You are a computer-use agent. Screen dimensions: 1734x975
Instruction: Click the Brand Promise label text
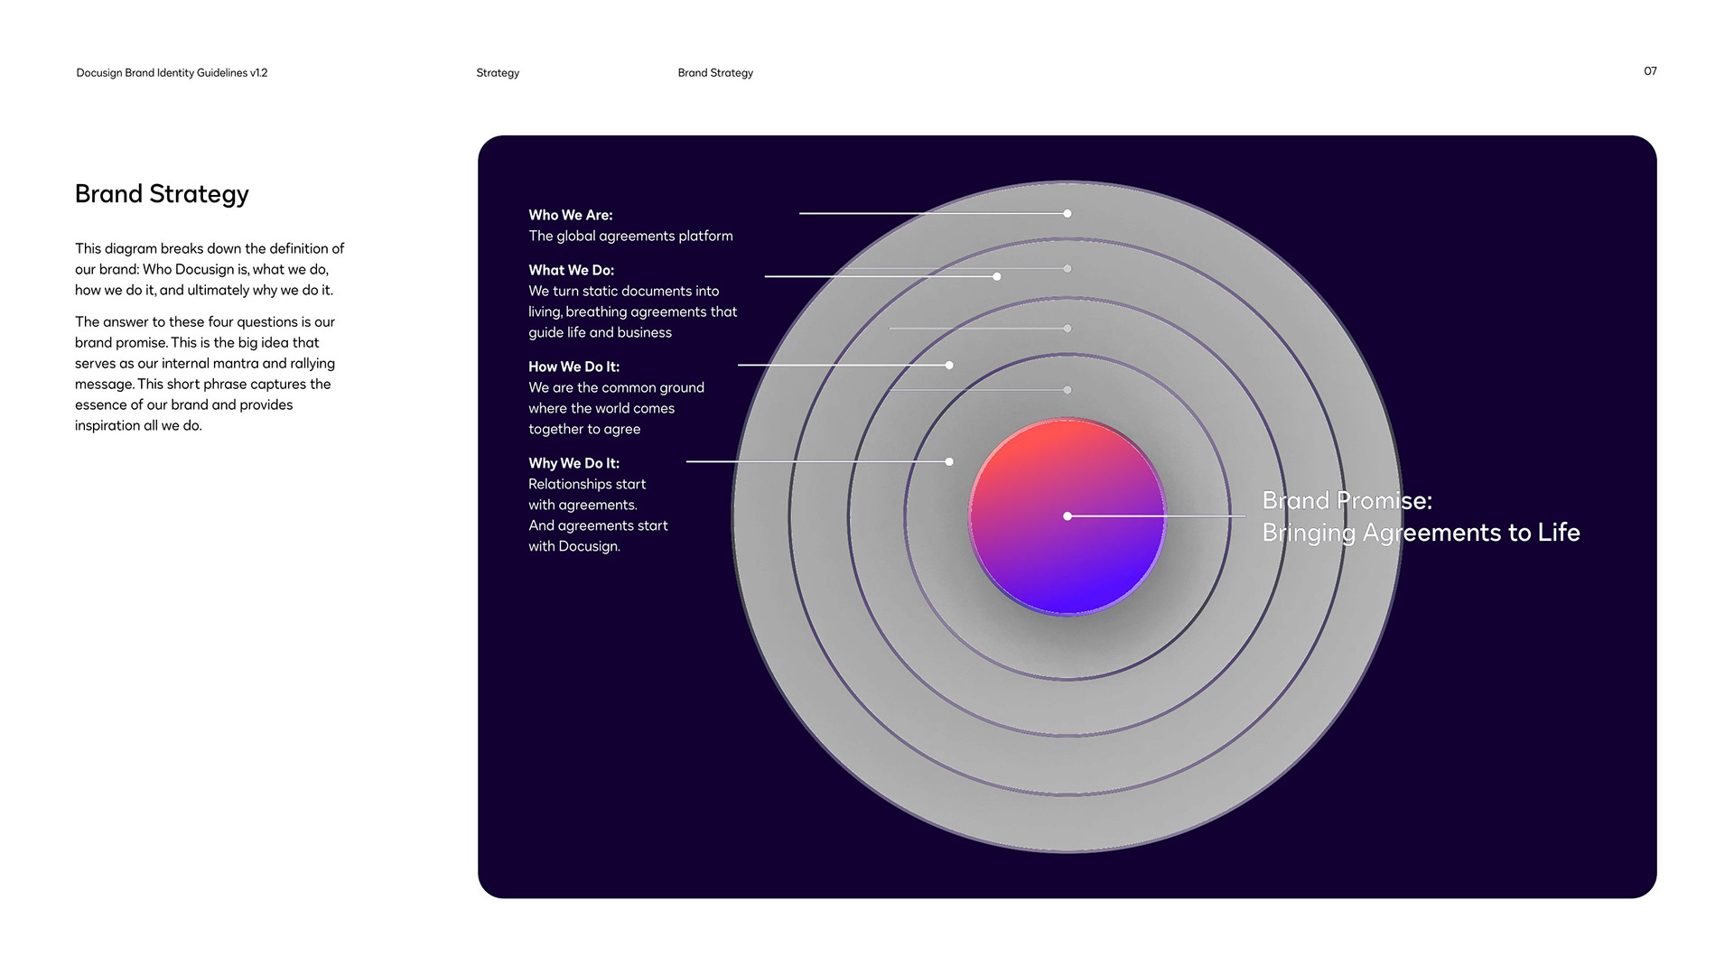1347,501
